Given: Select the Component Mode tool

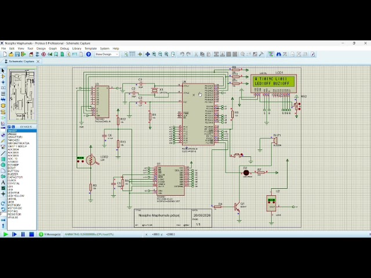Looking at the screenshot, I should point(3,76).
